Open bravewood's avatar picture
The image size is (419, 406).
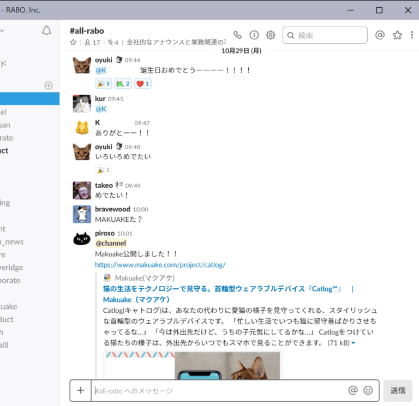pyautogui.click(x=82, y=214)
